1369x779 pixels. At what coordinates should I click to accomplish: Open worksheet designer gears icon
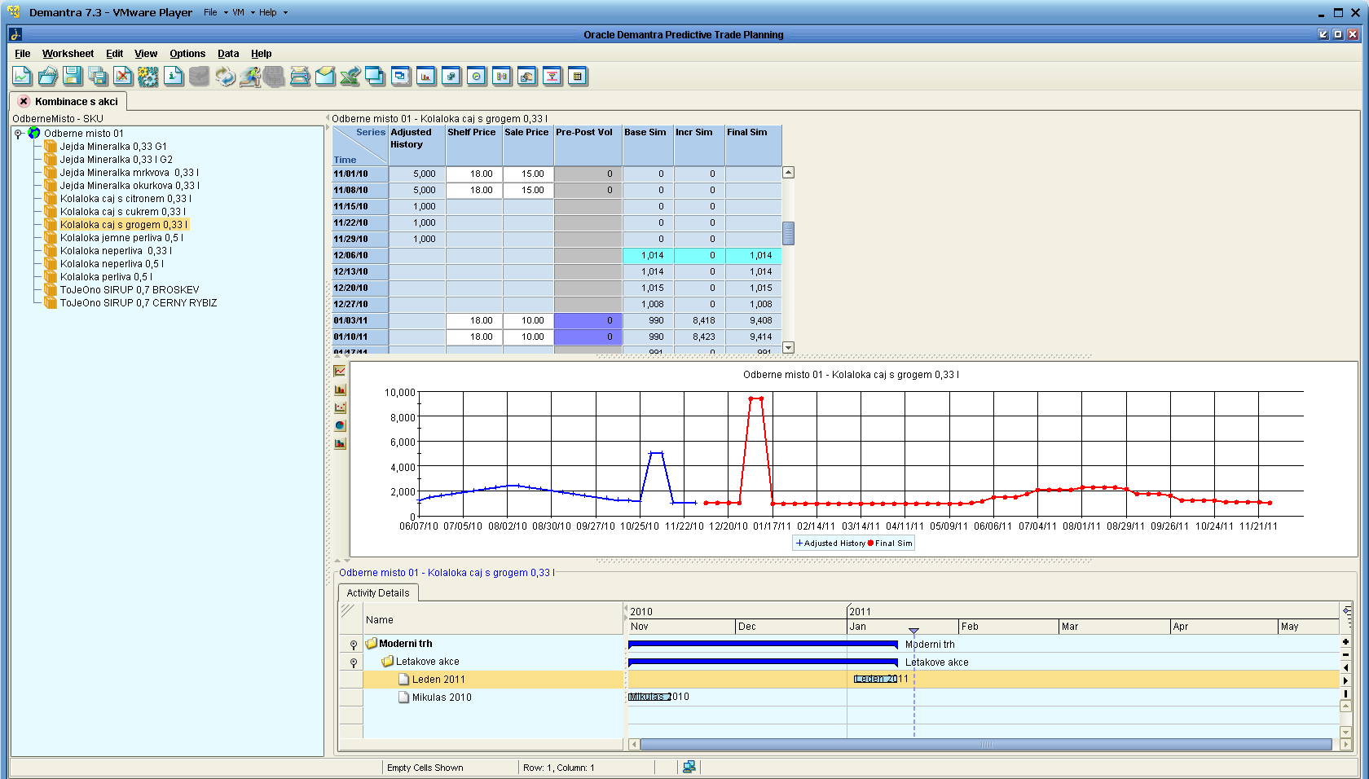pyautogui.click(x=148, y=77)
